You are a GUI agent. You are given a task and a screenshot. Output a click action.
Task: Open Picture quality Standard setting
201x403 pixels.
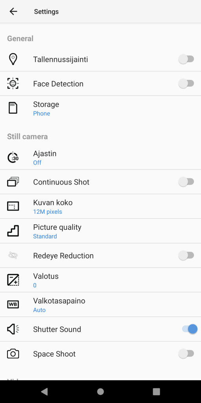click(x=100, y=231)
